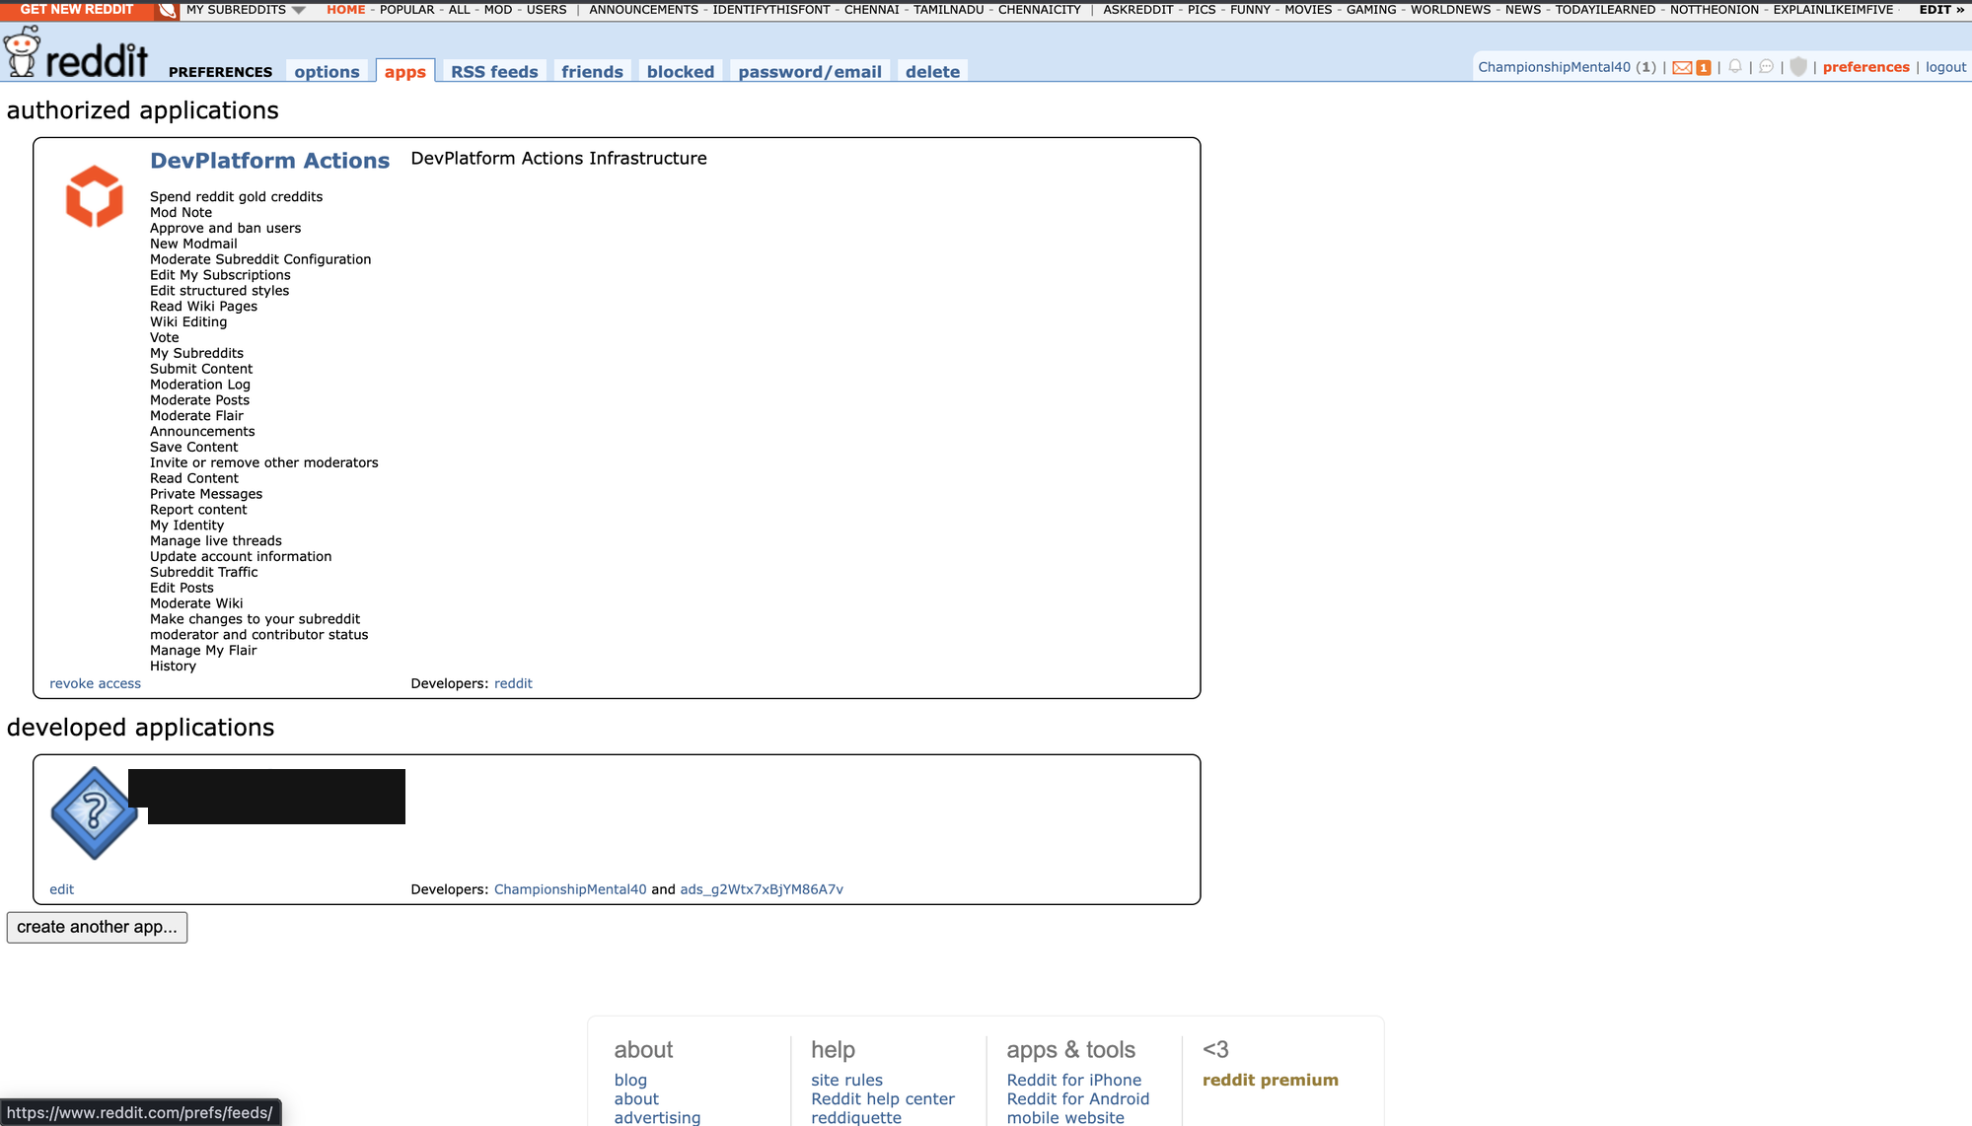Open the about footer link
The image size is (1972, 1126).
636,1099
